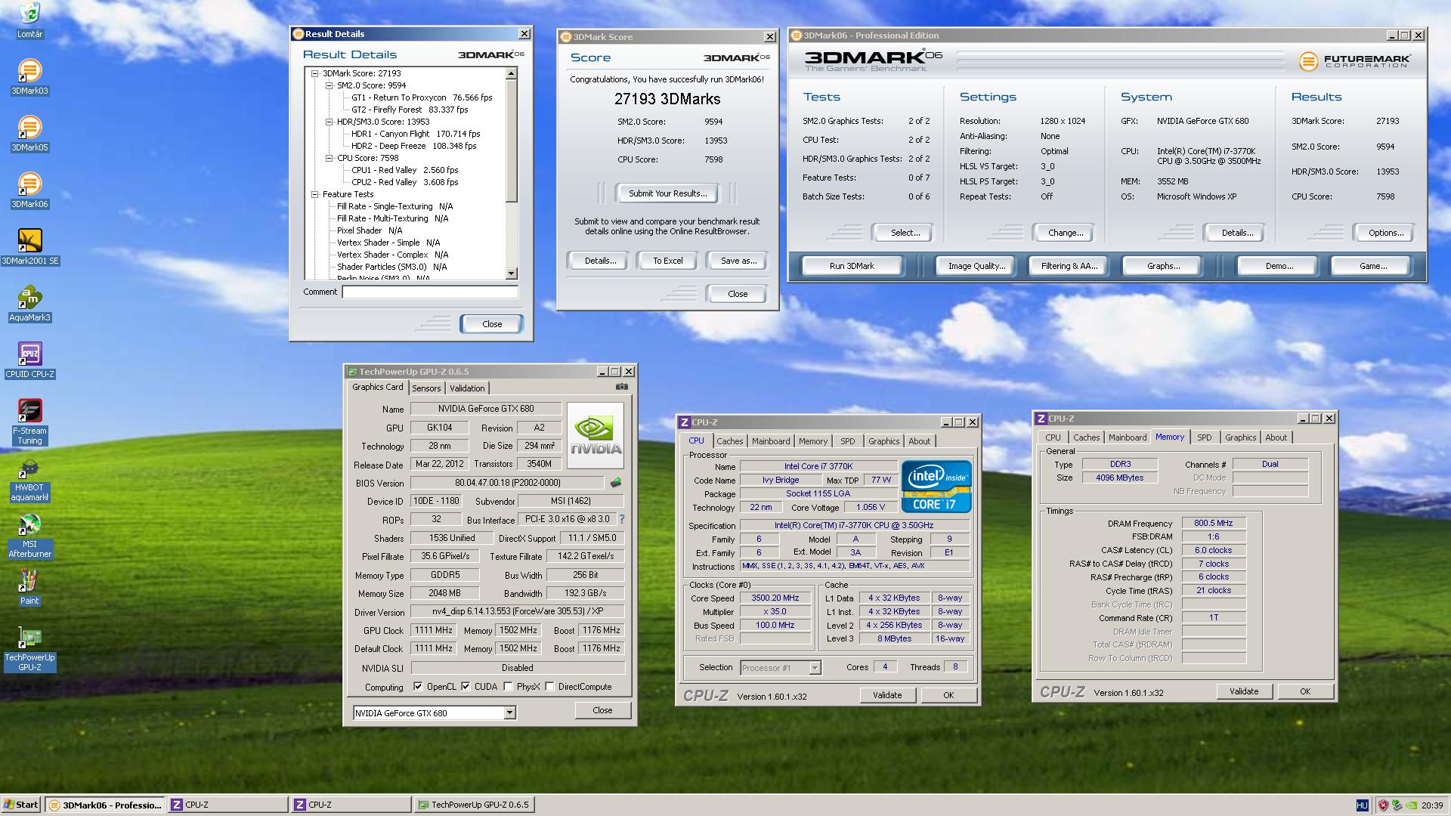The width and height of the screenshot is (1451, 816).
Task: Click the taskbar clock showing 20:39
Action: (1432, 805)
